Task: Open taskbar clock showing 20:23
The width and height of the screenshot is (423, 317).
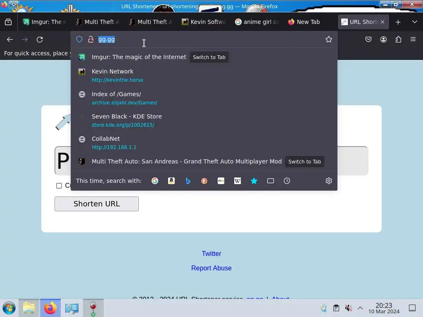Action: (384, 308)
